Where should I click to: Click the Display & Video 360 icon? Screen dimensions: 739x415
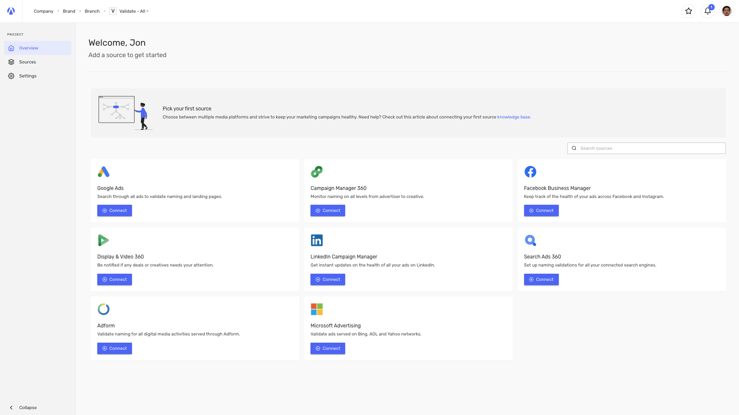104,240
